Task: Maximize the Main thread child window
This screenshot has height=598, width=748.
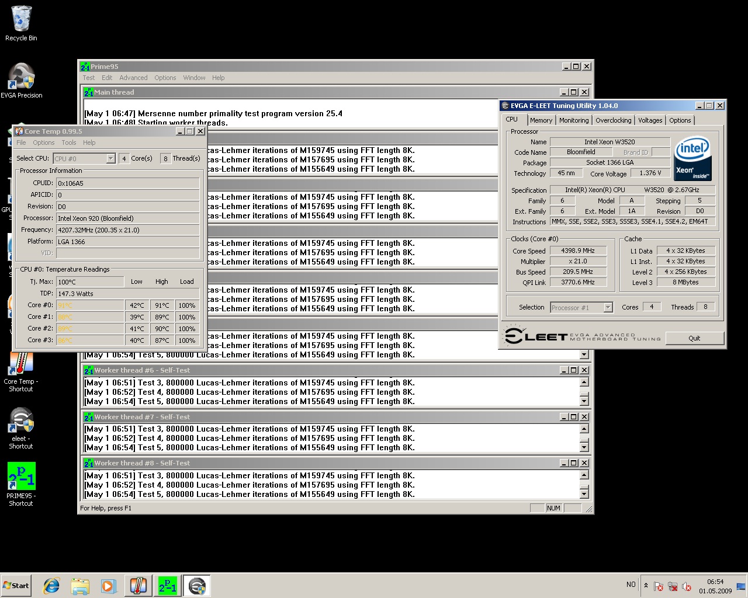Action: click(x=574, y=92)
